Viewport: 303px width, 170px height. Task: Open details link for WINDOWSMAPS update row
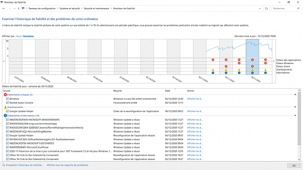(x=195, y=120)
